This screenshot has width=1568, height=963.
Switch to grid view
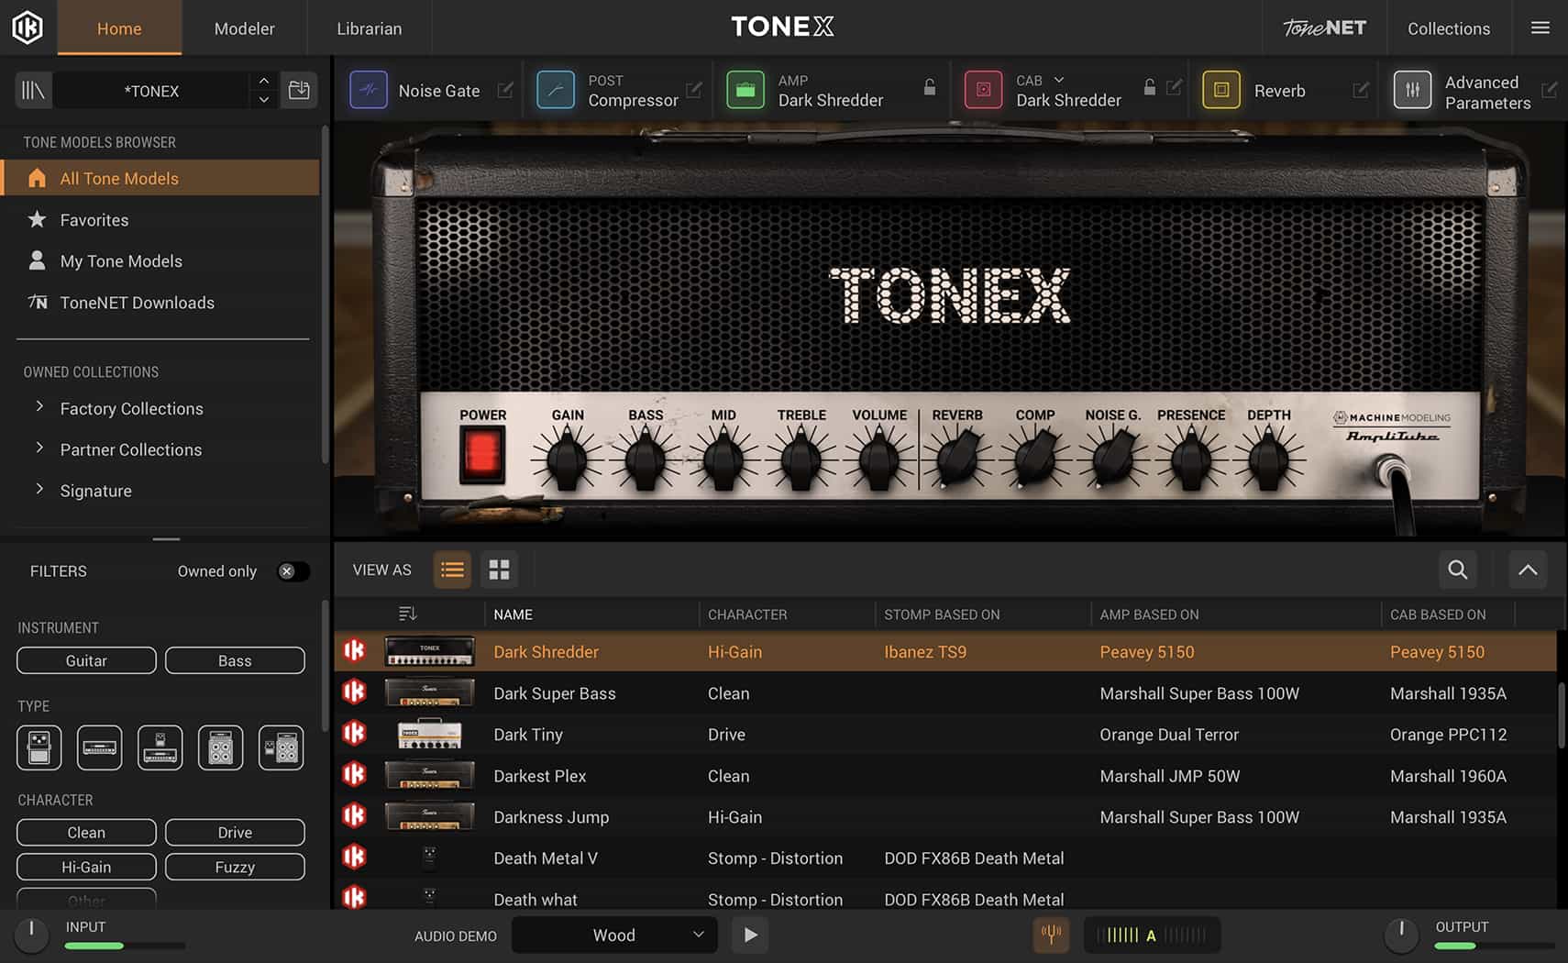pos(499,570)
